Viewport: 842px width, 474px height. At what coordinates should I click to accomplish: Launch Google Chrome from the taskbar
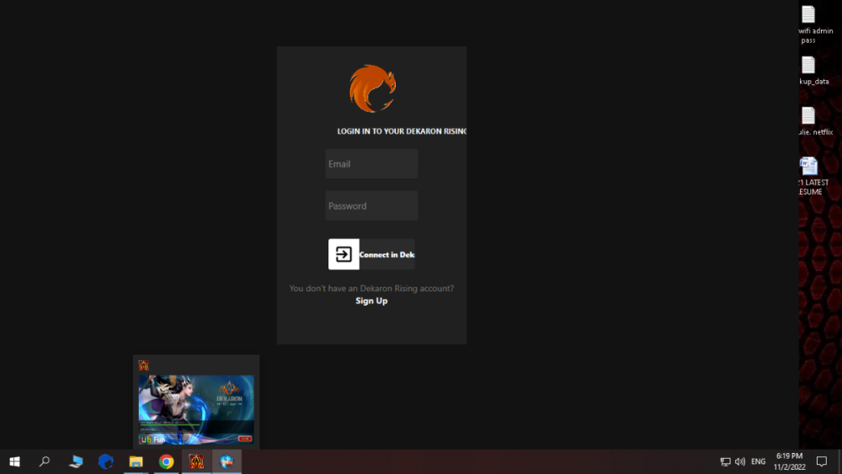167,461
